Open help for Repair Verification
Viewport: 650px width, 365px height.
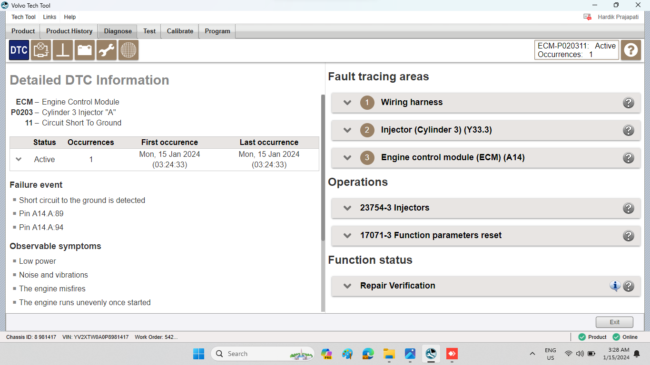point(629,286)
